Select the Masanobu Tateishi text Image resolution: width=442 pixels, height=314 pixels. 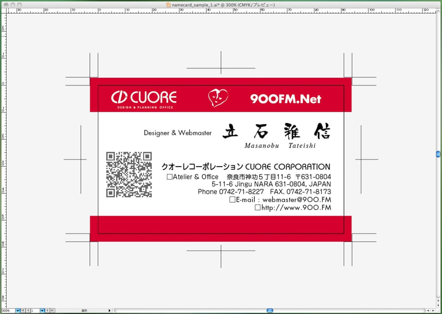click(x=280, y=146)
